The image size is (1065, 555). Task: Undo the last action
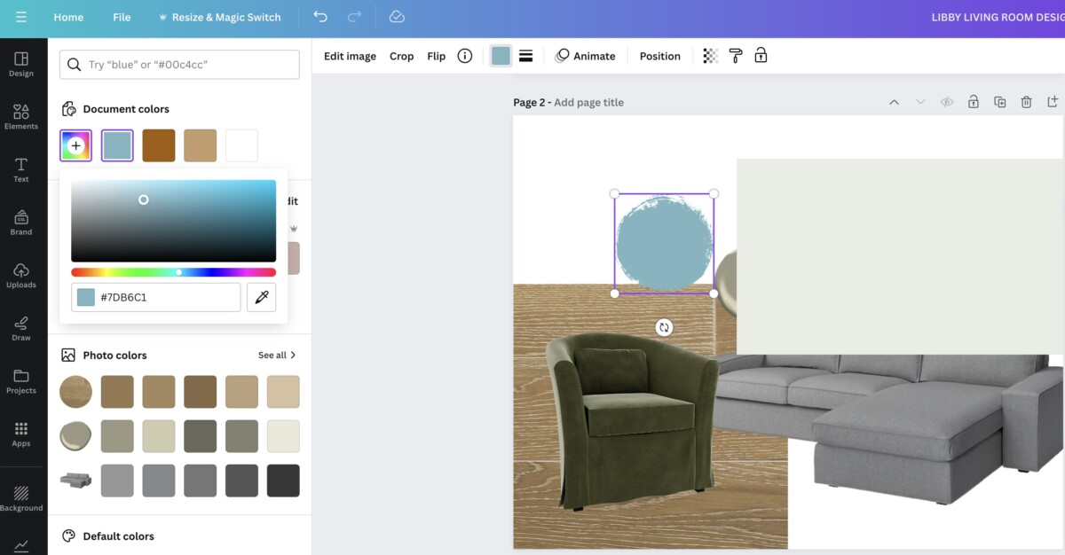pos(320,17)
